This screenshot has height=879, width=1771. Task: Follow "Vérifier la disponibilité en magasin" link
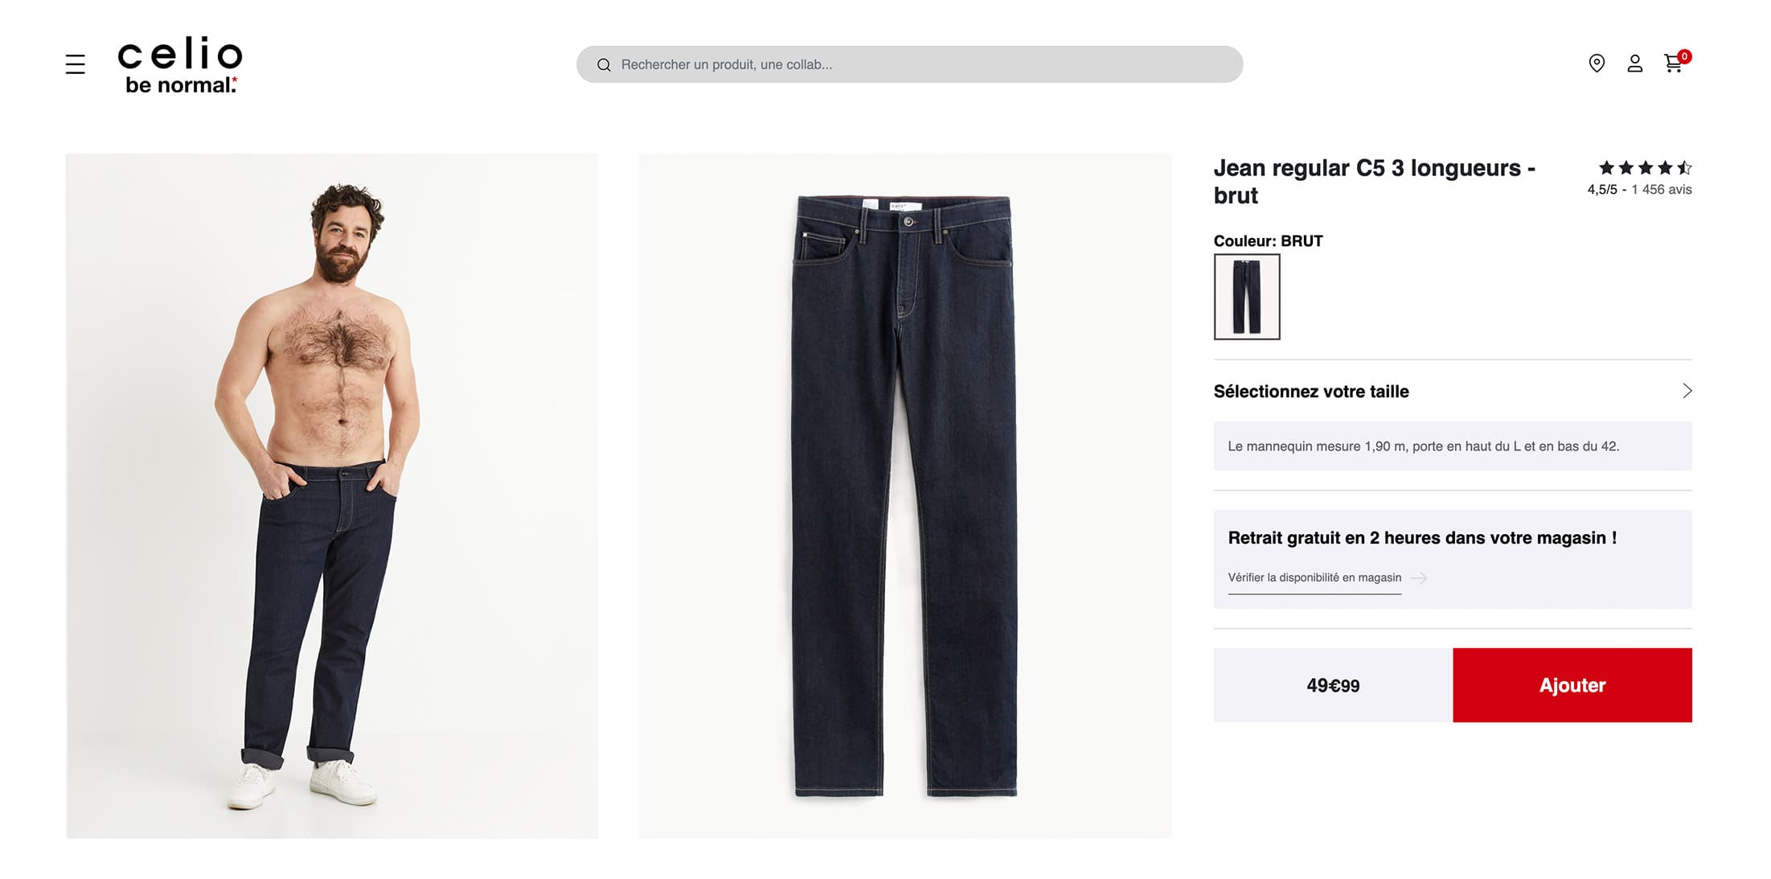click(x=1314, y=577)
